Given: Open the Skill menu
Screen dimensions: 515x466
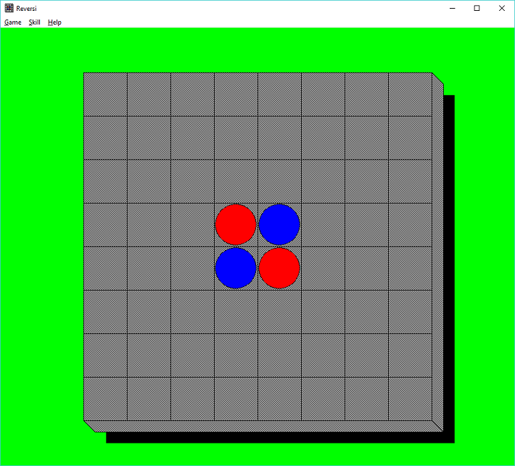Looking at the screenshot, I should (35, 22).
